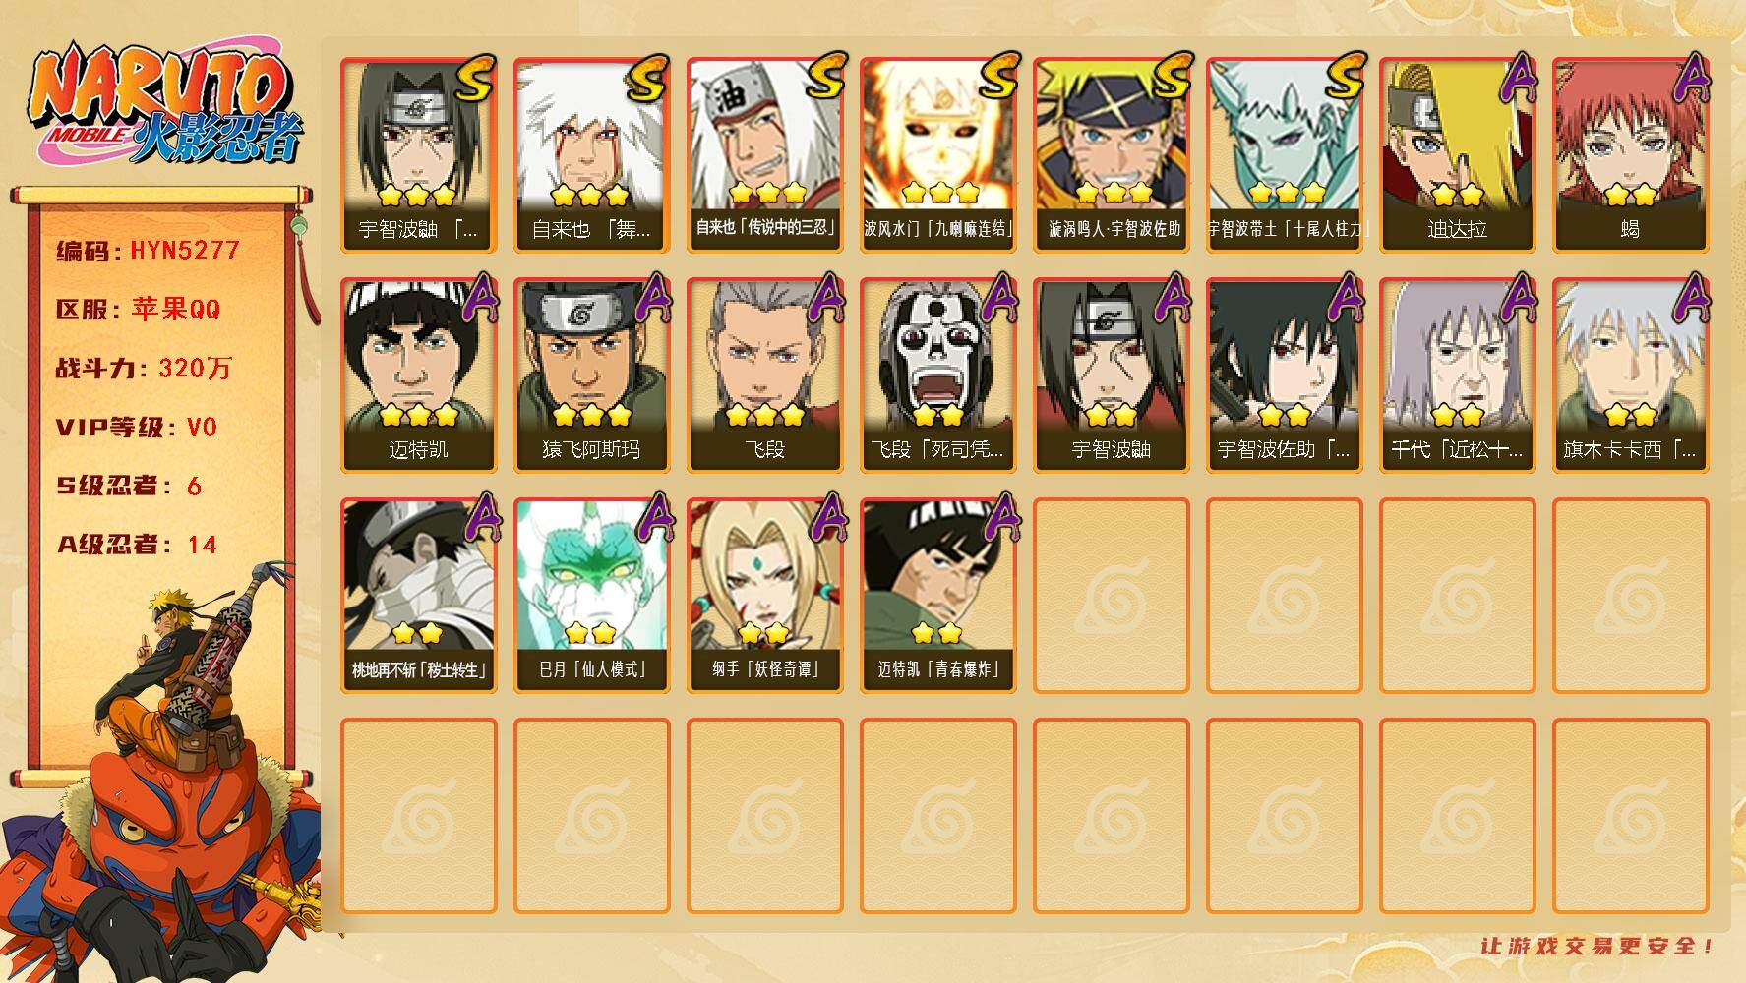The image size is (1746, 983).
Task: Open 自来也「传说中的三忍」 card
Action: (764, 155)
